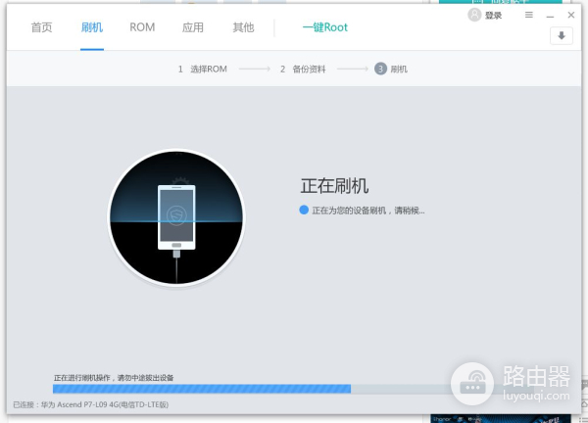Click the blue status dot
This screenshot has height=423, width=588.
click(x=304, y=211)
